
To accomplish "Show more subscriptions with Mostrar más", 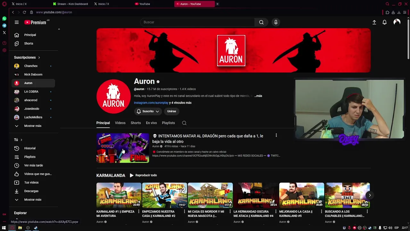I will pyautogui.click(x=33, y=126).
